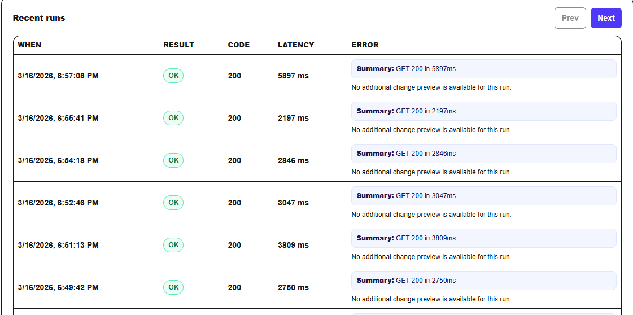The height and width of the screenshot is (315, 633).
Task: Select summary box GET 200 in 2197ms
Action: (483, 111)
